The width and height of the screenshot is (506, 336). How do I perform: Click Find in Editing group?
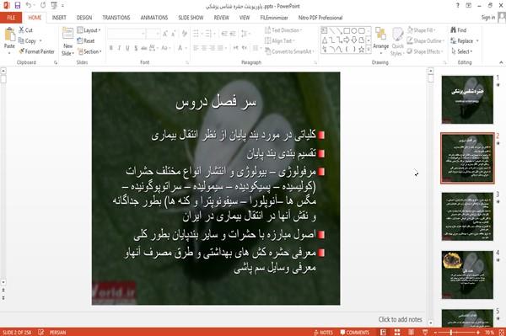tap(459, 30)
